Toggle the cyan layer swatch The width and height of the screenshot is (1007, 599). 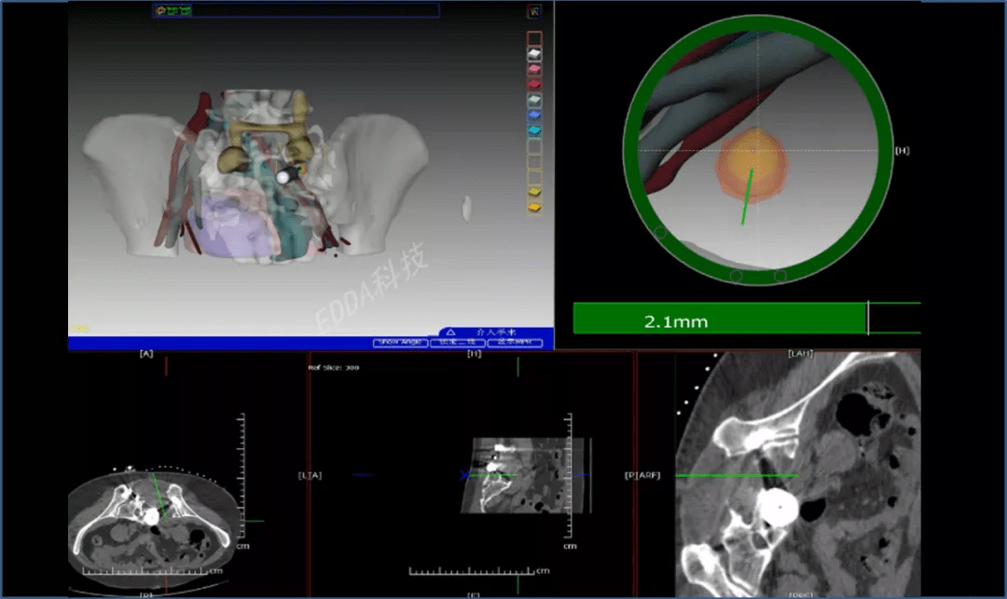[534, 130]
